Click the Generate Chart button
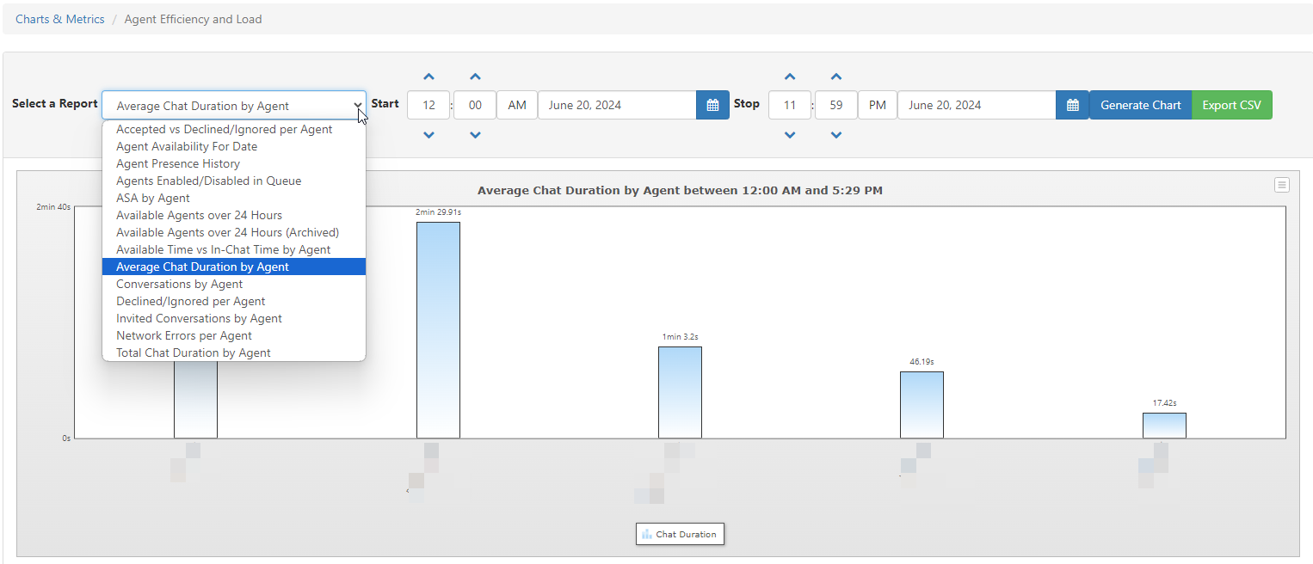Viewport: 1313px width, 564px height. tap(1140, 105)
